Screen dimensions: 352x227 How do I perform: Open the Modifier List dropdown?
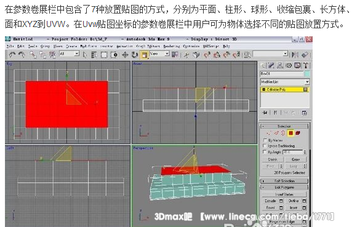coord(285,82)
